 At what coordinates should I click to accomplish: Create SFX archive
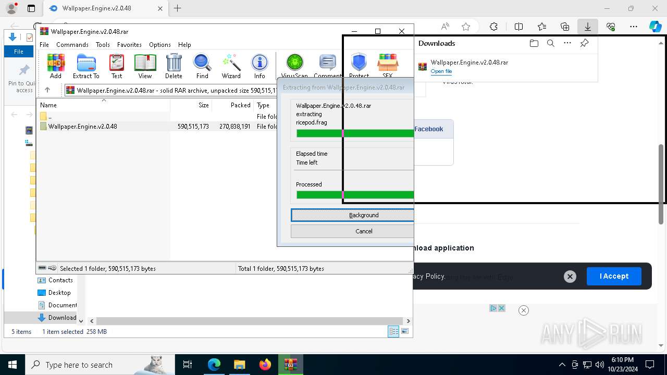[x=387, y=66]
